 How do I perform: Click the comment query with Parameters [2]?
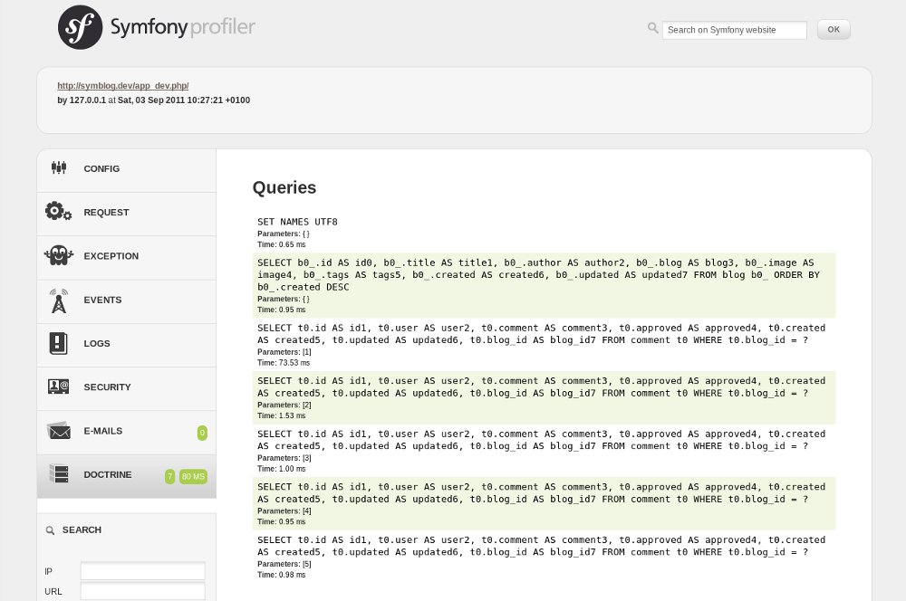(542, 386)
